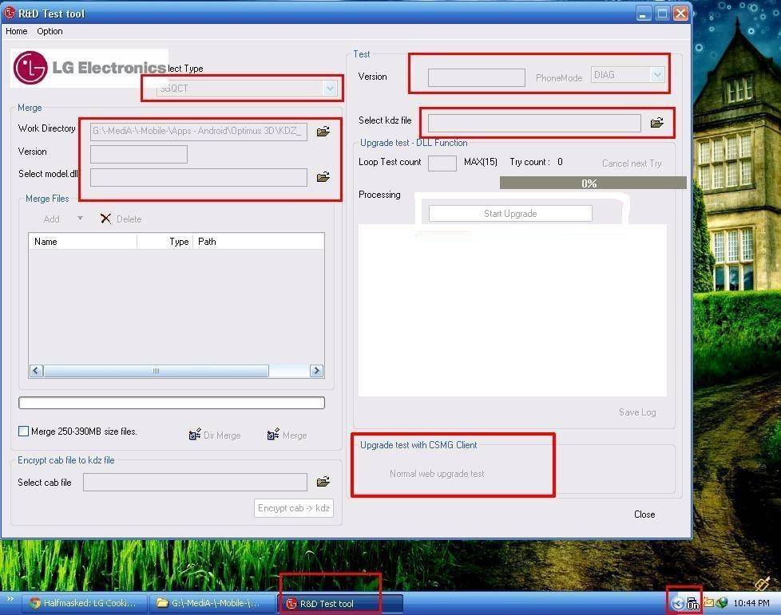The height and width of the screenshot is (615, 781).
Task: Browse for the model.dll file
Action: click(323, 176)
